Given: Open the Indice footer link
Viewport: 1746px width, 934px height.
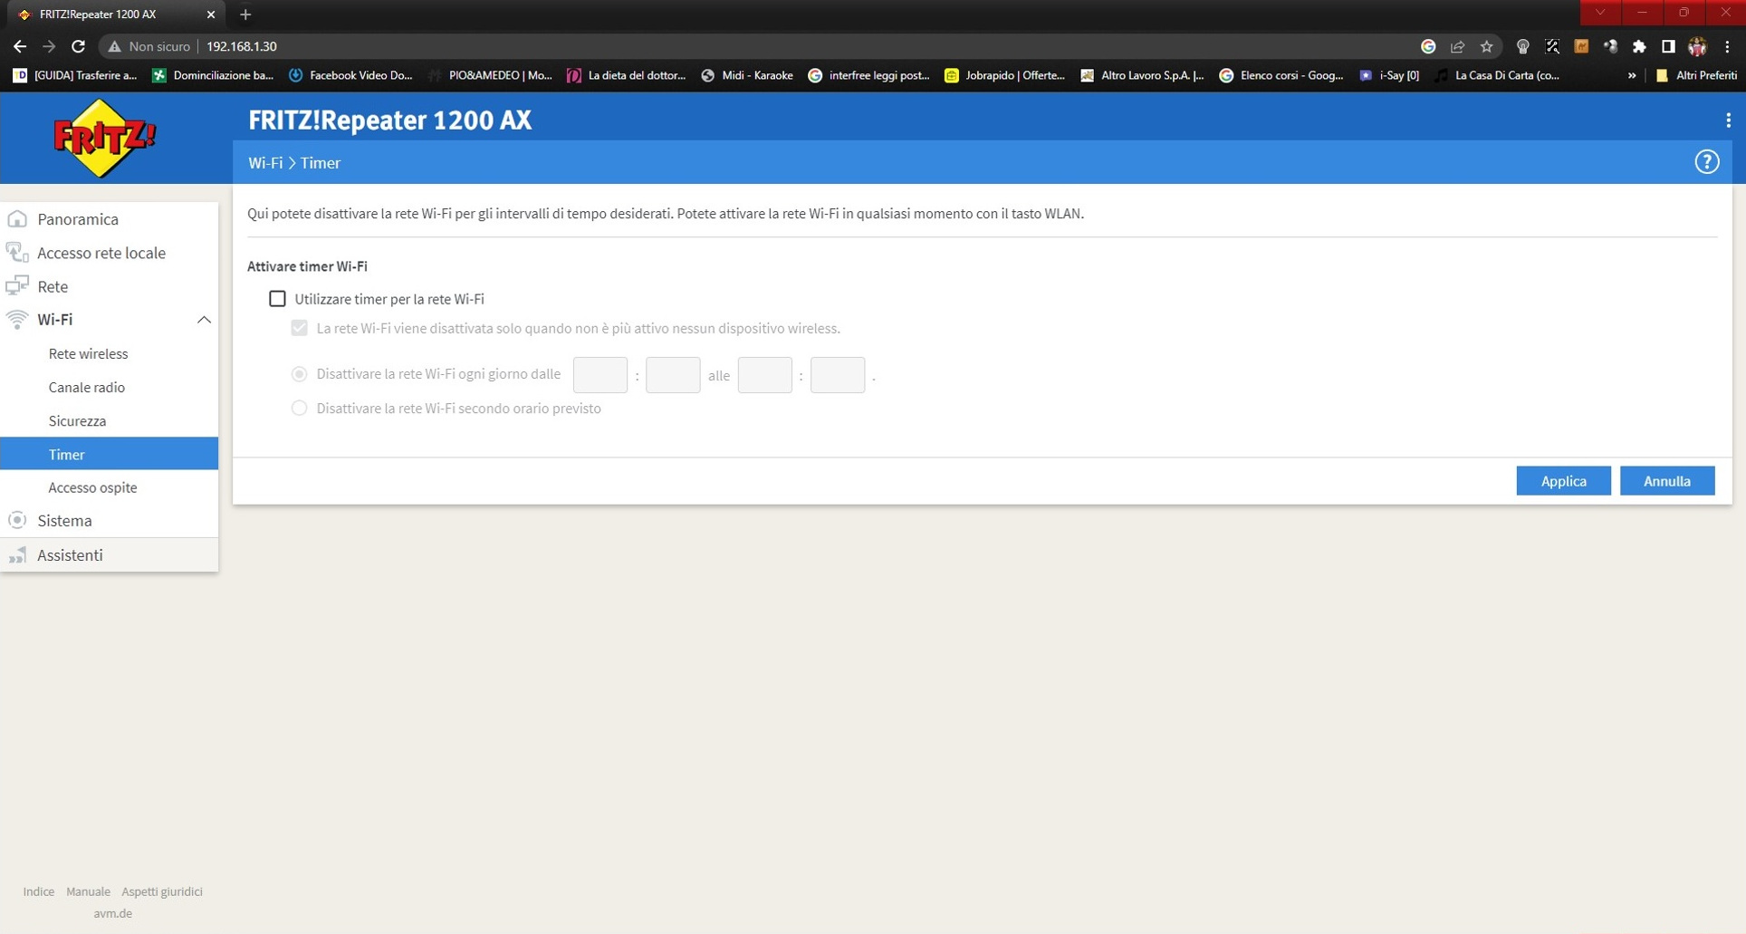Looking at the screenshot, I should click(39, 891).
